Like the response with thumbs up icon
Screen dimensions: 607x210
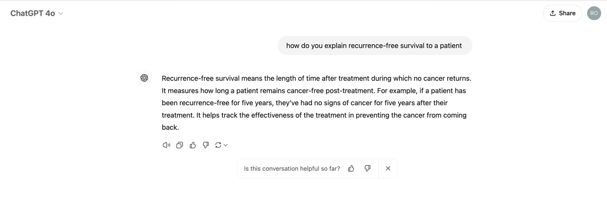[193, 145]
